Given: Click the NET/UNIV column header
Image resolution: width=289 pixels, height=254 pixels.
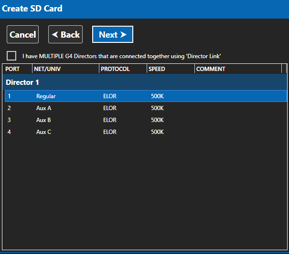Looking at the screenshot, I should pos(65,69).
